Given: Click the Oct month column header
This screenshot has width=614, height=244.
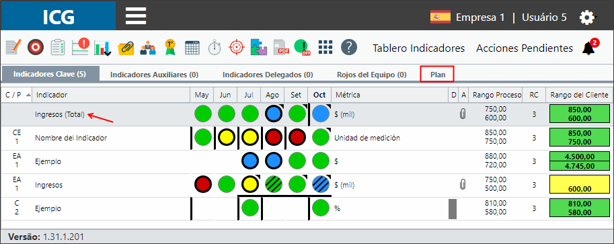Looking at the screenshot, I should pos(319,95).
